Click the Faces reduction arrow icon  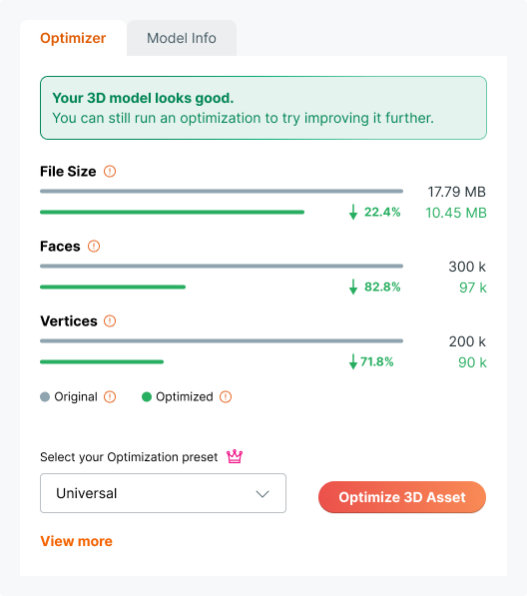click(x=353, y=287)
